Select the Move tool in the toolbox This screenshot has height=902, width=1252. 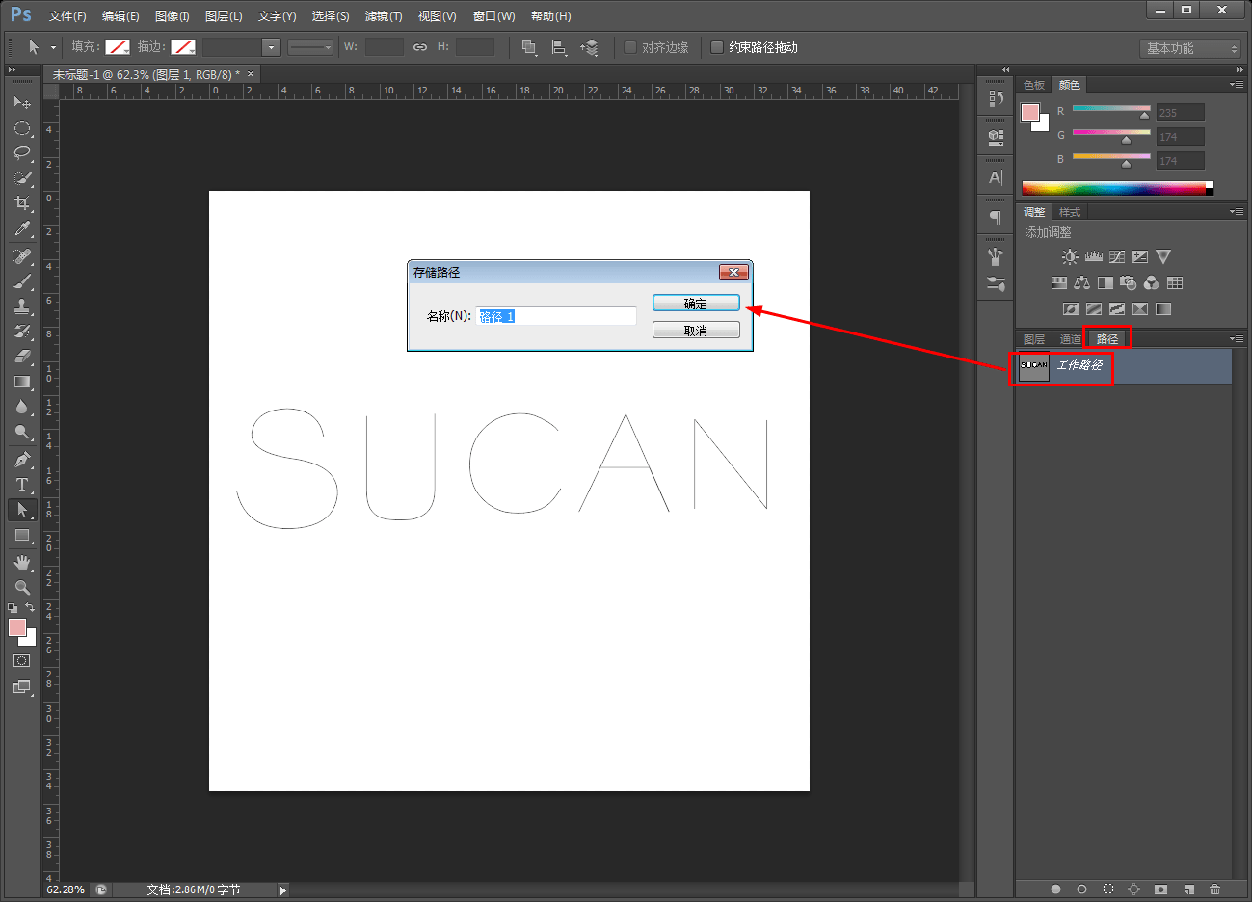click(x=22, y=102)
